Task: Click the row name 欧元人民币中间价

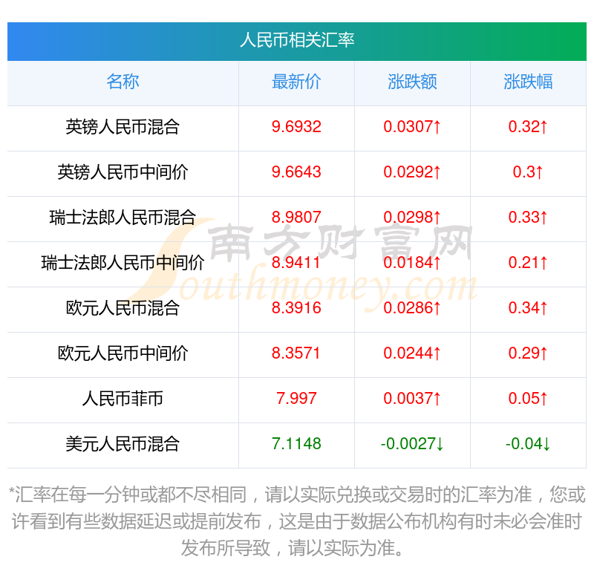Action: coord(123,353)
